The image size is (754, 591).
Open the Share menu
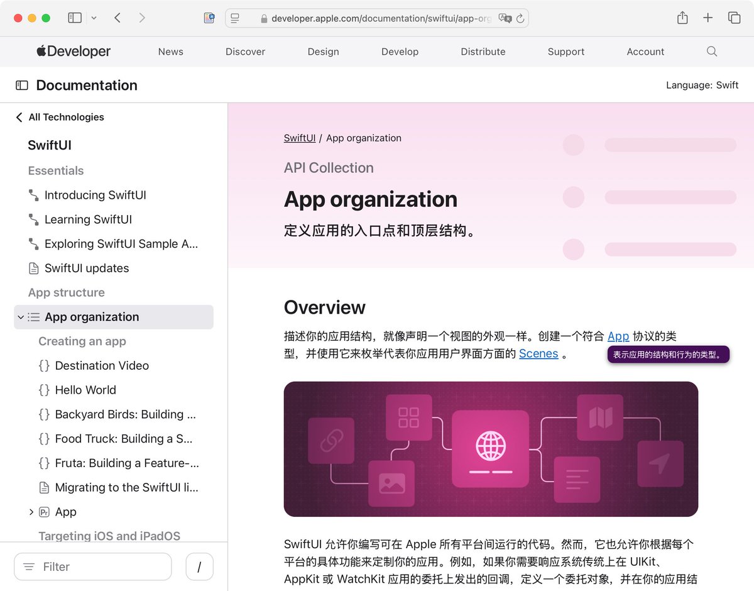[x=682, y=18]
